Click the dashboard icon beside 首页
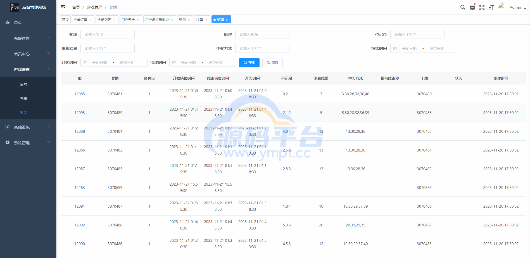Screen dimensions: 530x258 [x=8, y=22]
